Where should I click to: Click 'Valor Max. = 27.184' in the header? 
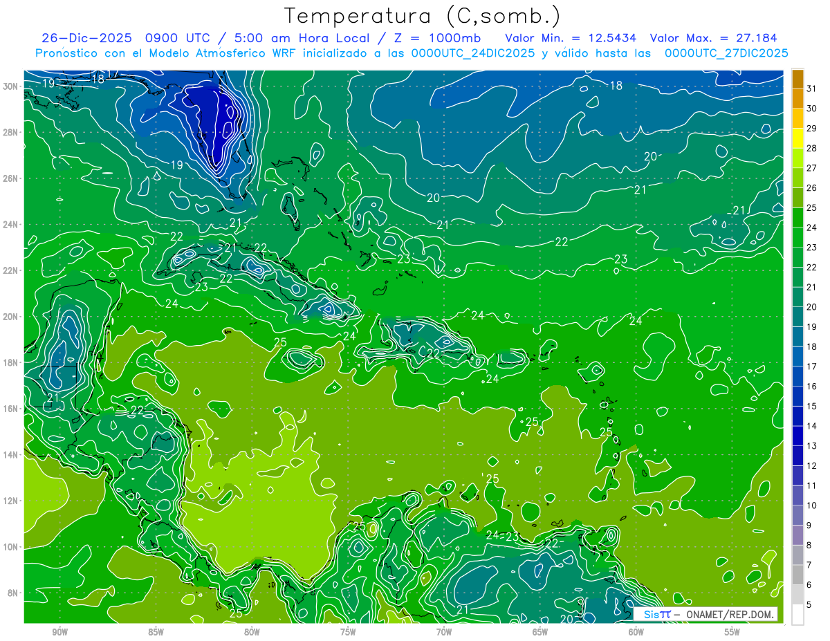coord(714,38)
